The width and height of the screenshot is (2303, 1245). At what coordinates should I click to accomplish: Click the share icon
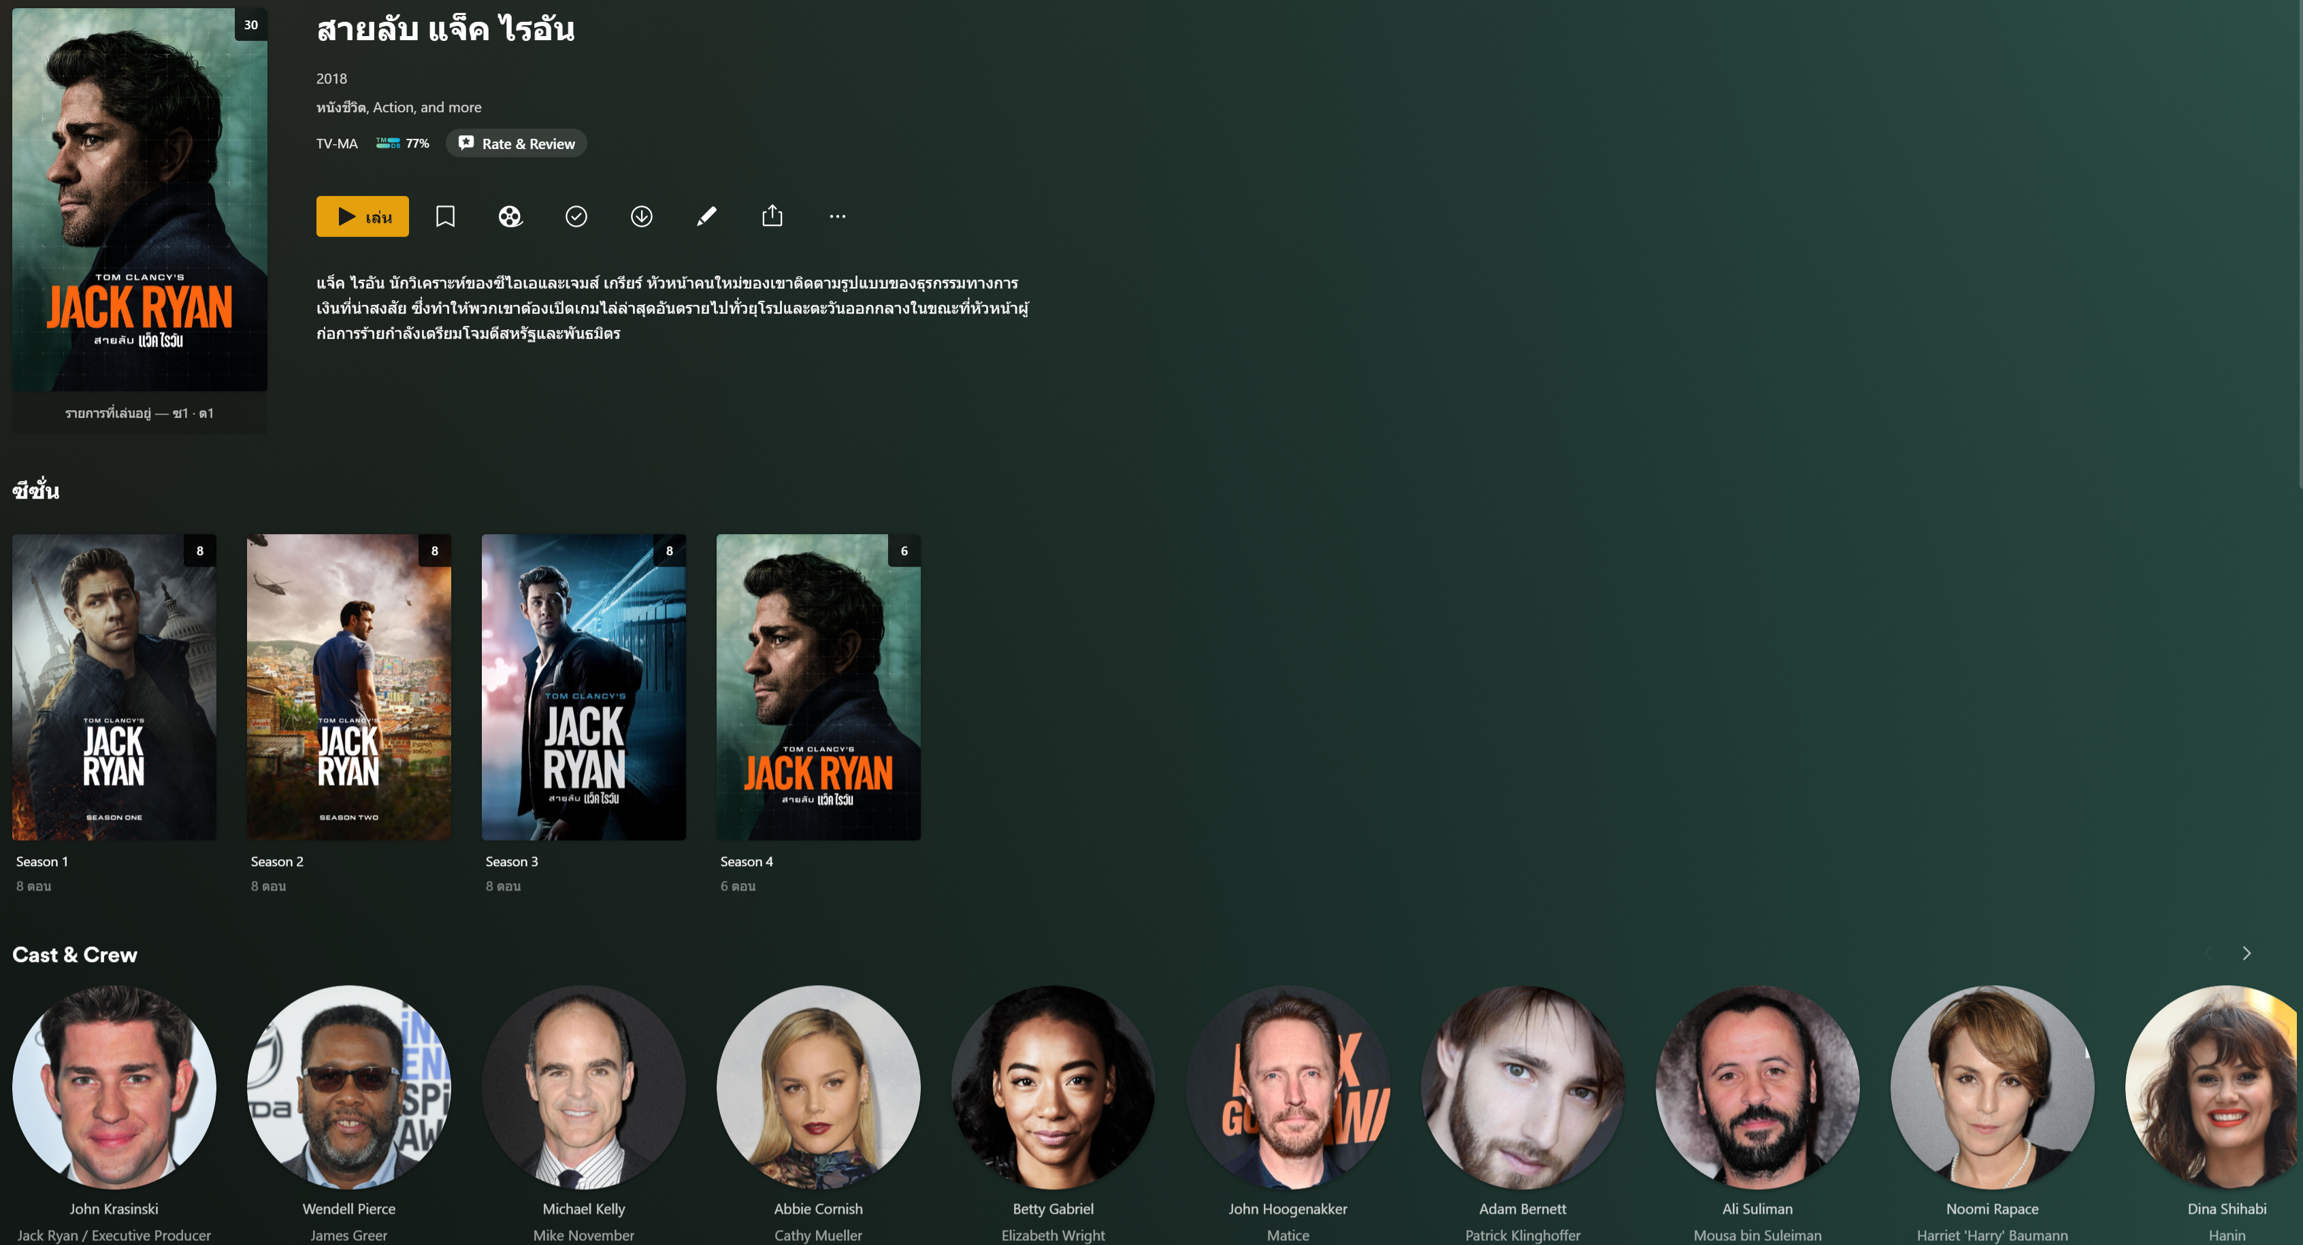772,216
